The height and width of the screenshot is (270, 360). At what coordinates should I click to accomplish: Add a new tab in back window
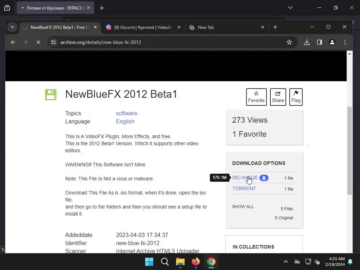(x=102, y=8)
